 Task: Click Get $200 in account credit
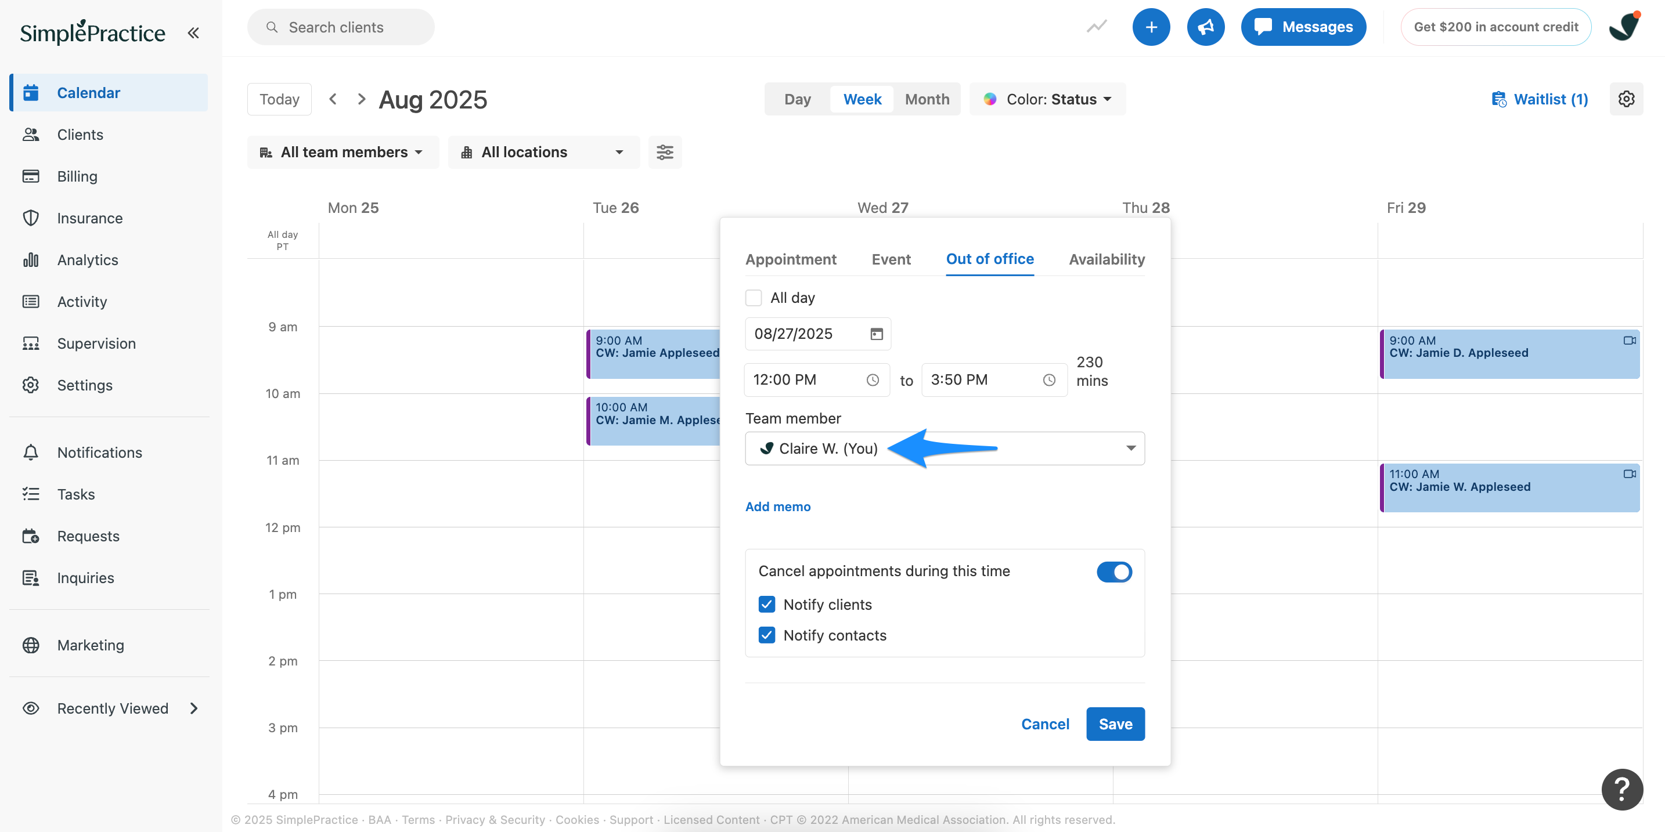click(1495, 27)
